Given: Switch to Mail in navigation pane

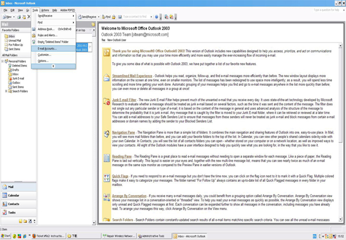Looking at the screenshot, I should [18, 187].
